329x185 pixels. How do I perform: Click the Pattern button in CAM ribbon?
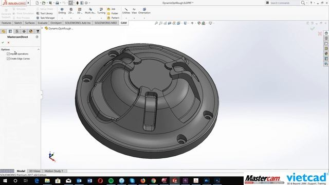pos(113,18)
